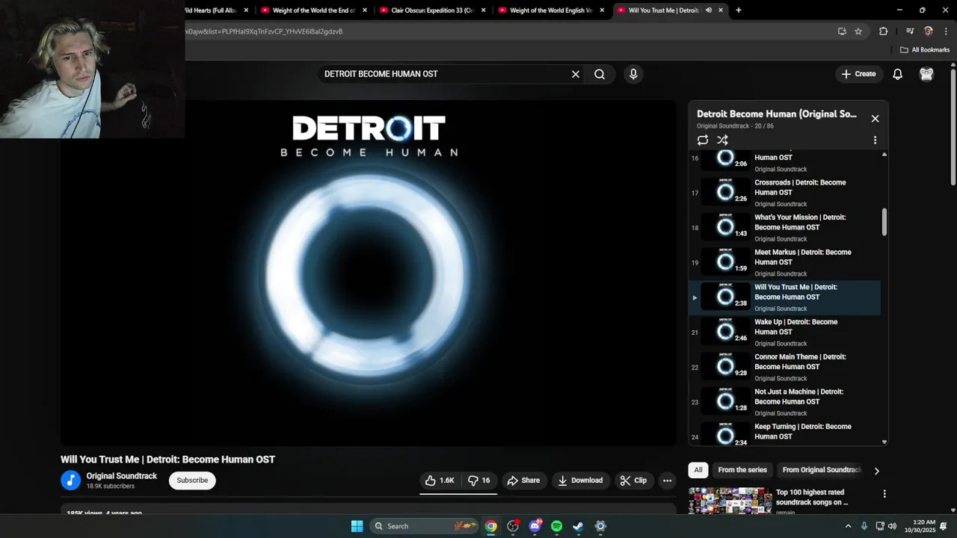957x538 pixels.
Task: Open YouTube notifications bell
Action: click(897, 74)
